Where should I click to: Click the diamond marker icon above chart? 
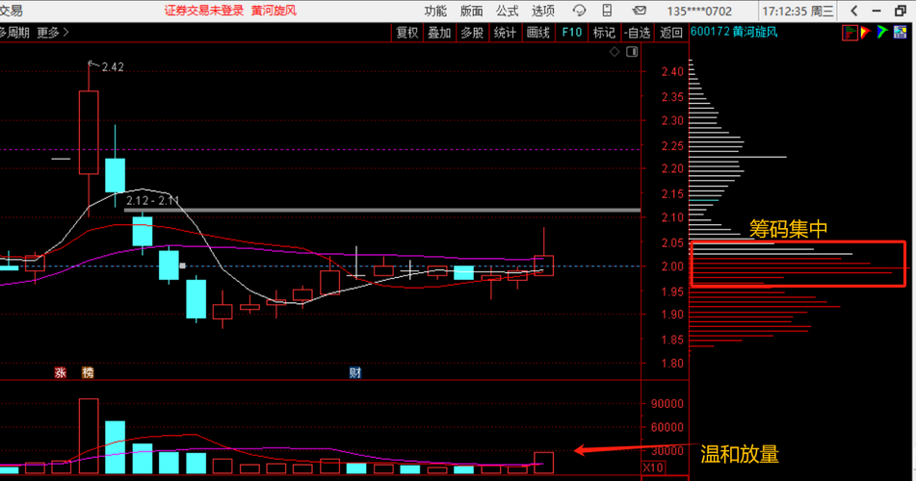tap(615, 52)
